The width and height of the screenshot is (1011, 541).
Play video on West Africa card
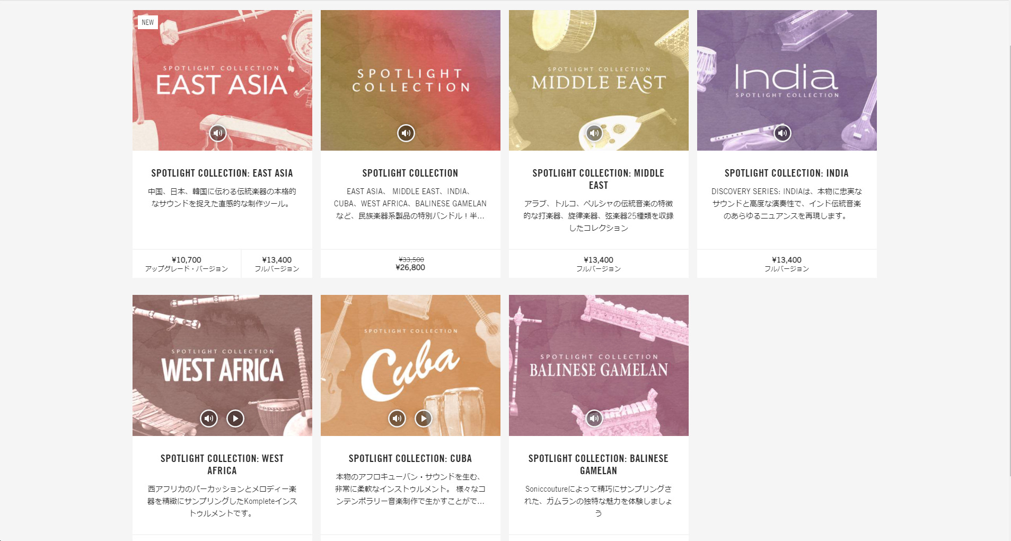click(235, 418)
